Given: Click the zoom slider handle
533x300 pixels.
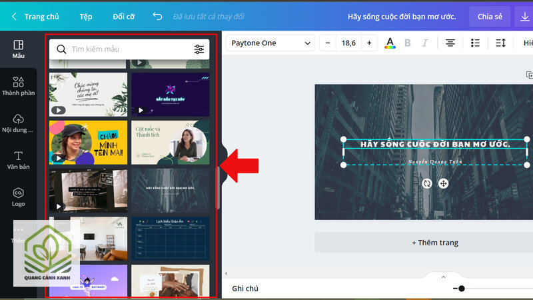Looking at the screenshot, I should pyautogui.click(x=461, y=289).
